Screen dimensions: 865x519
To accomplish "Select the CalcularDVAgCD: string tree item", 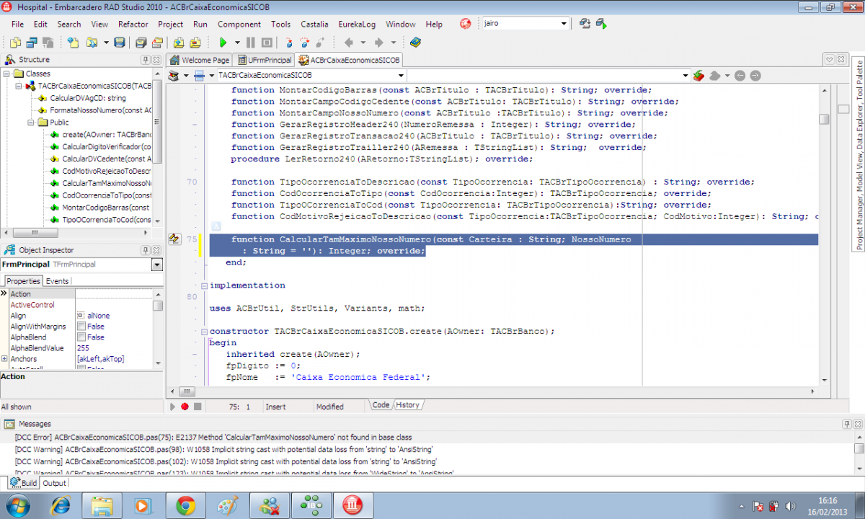I will coord(87,98).
